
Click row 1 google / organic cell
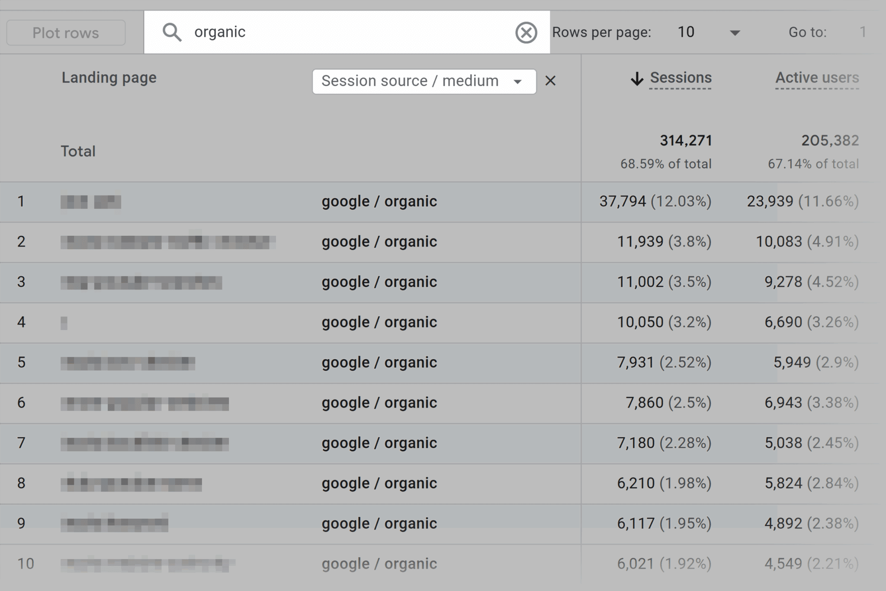click(379, 202)
